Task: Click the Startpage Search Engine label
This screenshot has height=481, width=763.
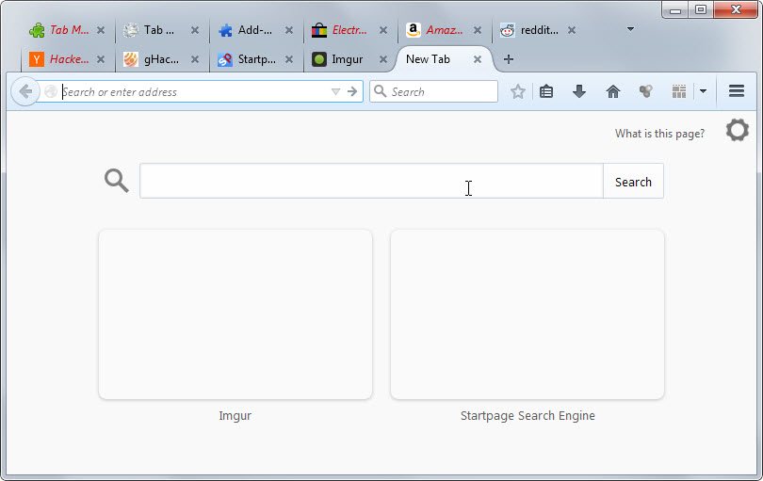Action: click(528, 416)
